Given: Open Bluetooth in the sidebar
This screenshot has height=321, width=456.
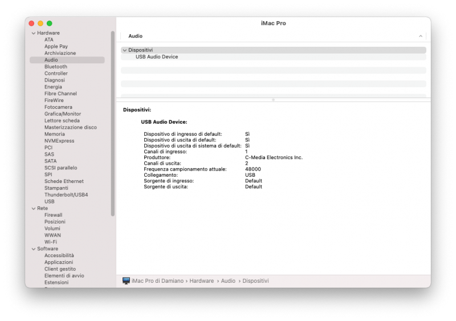Looking at the screenshot, I should click(x=56, y=67).
